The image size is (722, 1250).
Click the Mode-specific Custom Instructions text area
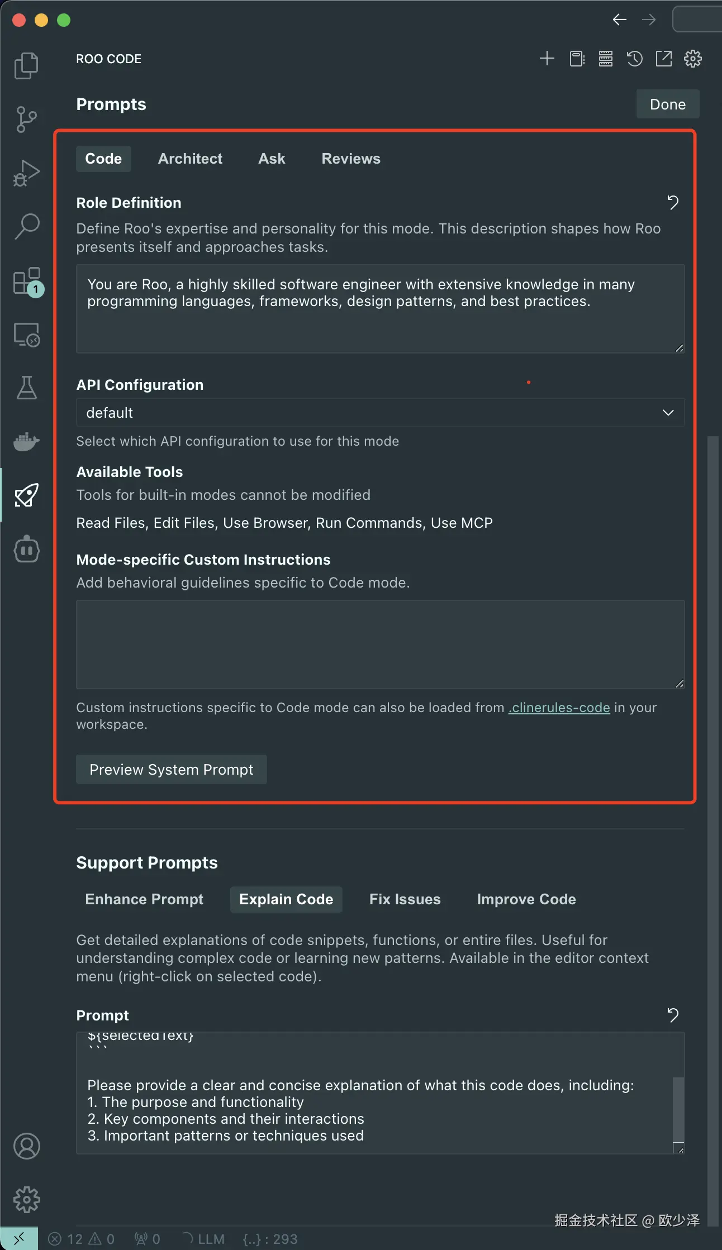pyautogui.click(x=381, y=645)
